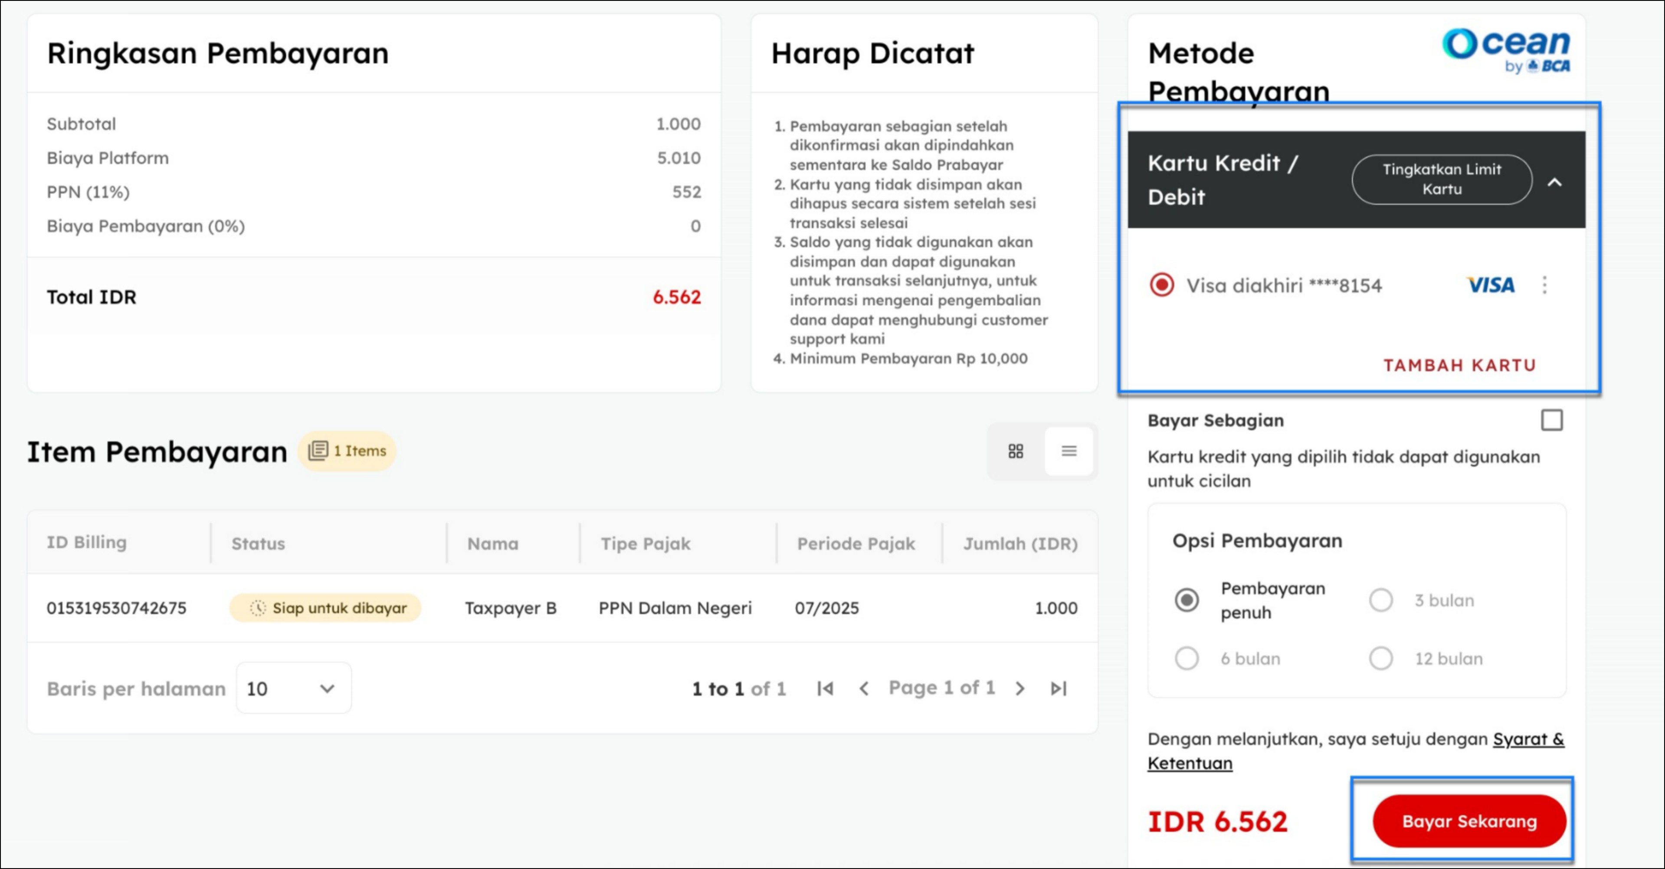The image size is (1665, 869).
Task: Click the Ocean by BCA logo
Action: pyautogui.click(x=1505, y=51)
